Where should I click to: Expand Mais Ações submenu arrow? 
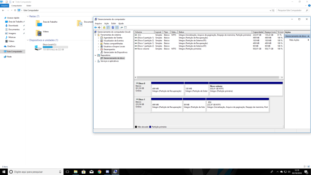click(308, 40)
